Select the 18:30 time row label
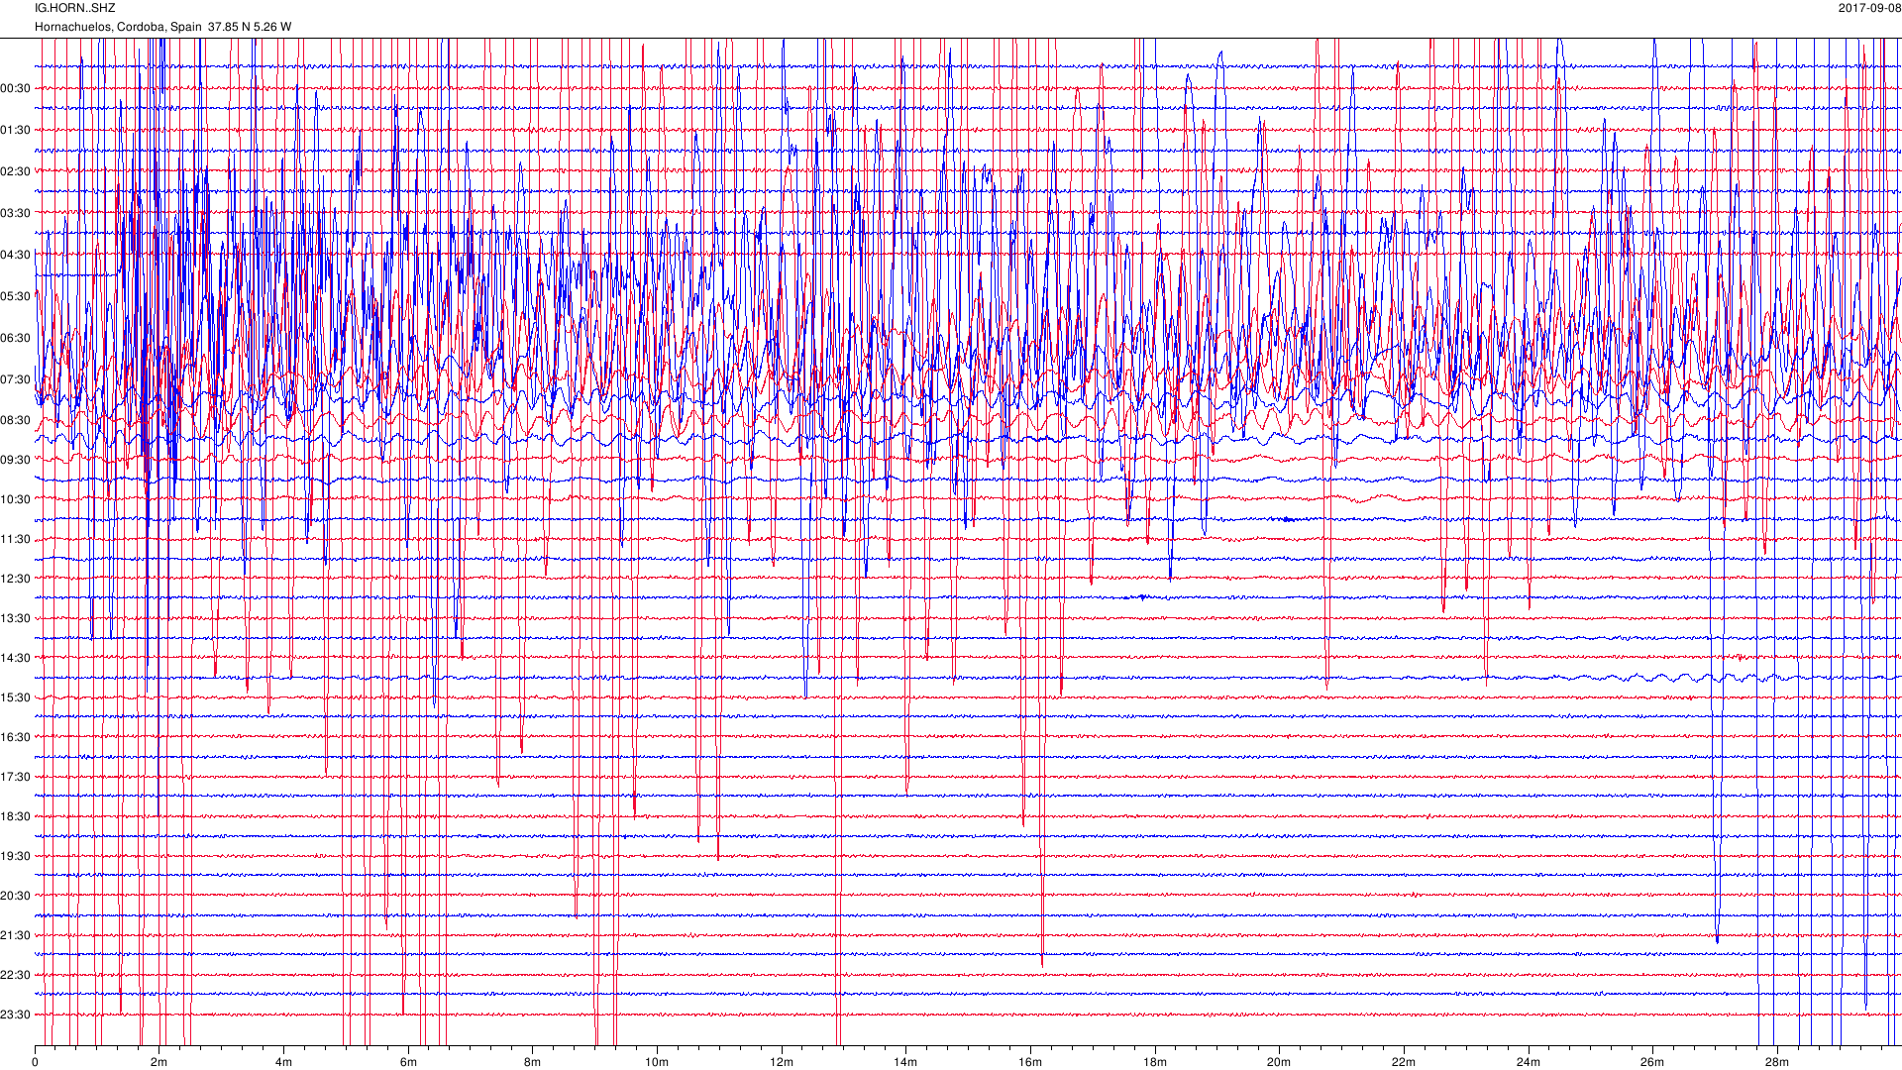The image size is (1902, 1070). (x=15, y=816)
